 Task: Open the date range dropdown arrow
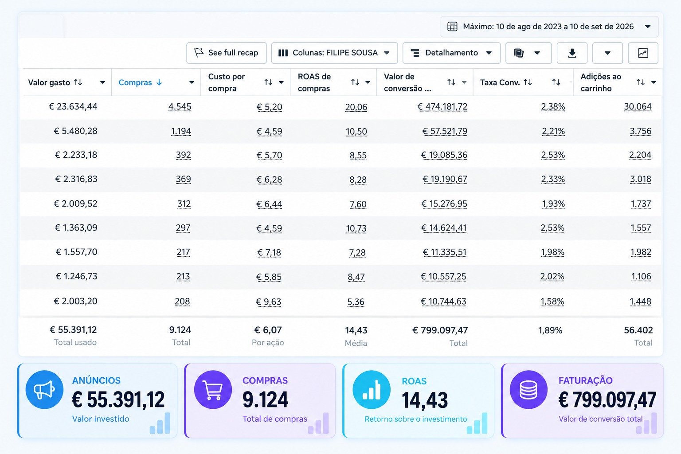(648, 27)
